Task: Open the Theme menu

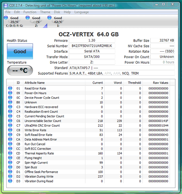Action: [45, 12]
